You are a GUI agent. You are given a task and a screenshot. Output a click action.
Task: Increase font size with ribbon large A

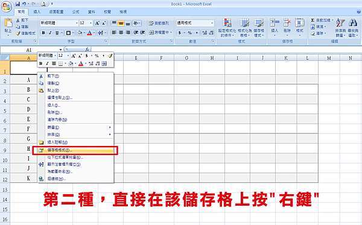coord(97,23)
